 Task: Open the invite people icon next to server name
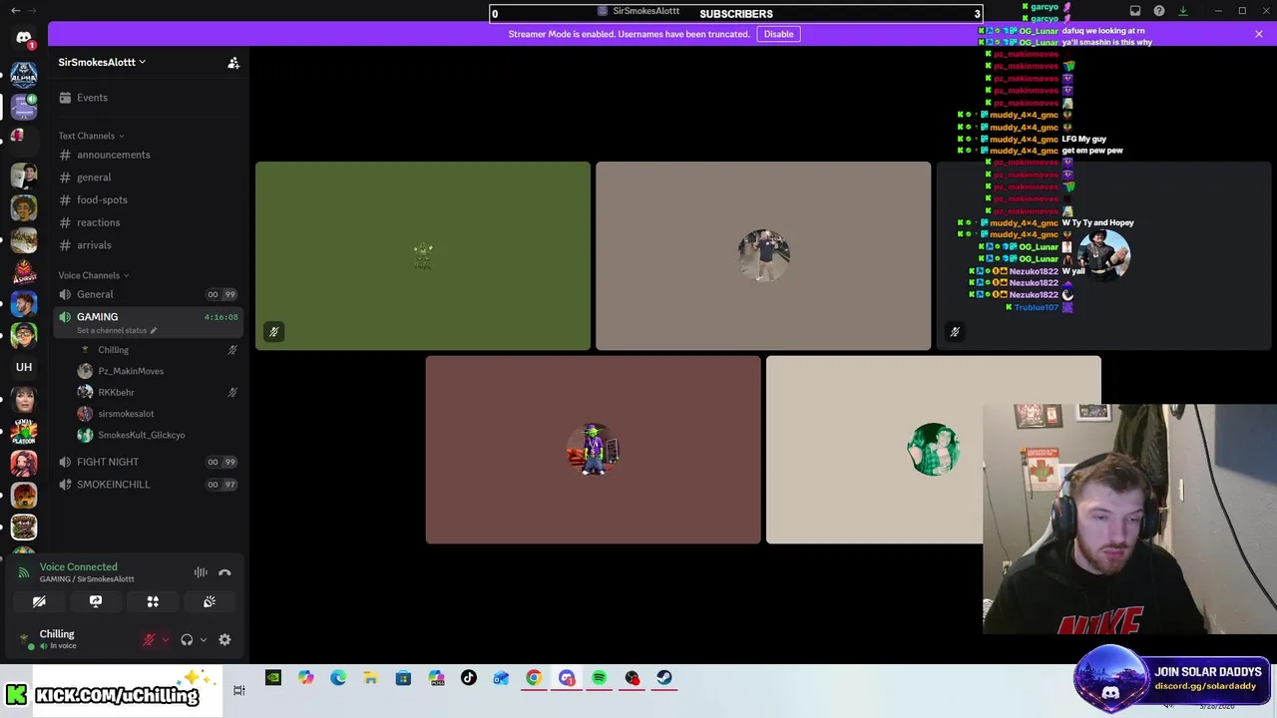pos(233,63)
